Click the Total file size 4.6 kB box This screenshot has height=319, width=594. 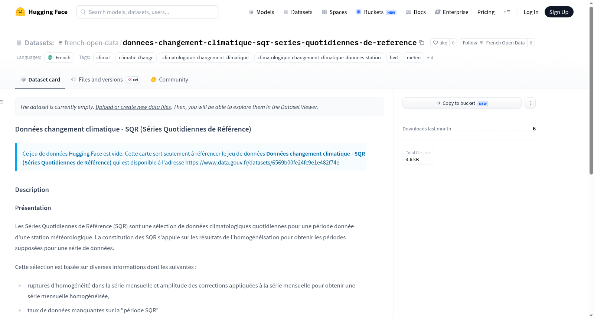tap(418, 156)
